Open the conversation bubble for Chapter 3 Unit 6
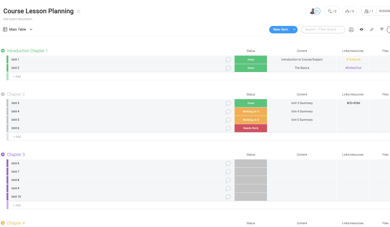 click(x=228, y=163)
